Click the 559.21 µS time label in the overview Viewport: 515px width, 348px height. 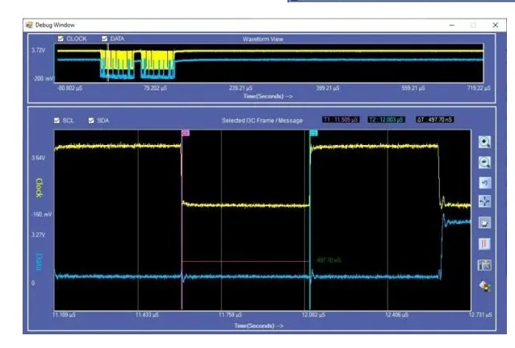413,88
